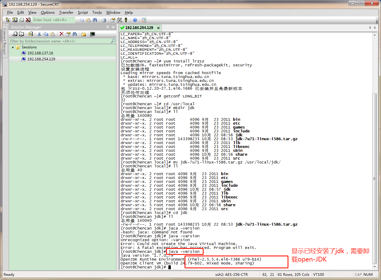Collapse the Sessions folder tree
Screen dimensions: 381x280
(x=13, y=47)
